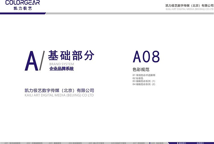Screen dimensions: 214x144
Task: Select the active A08 色彩规范 tab
Action: click(x=156, y=143)
